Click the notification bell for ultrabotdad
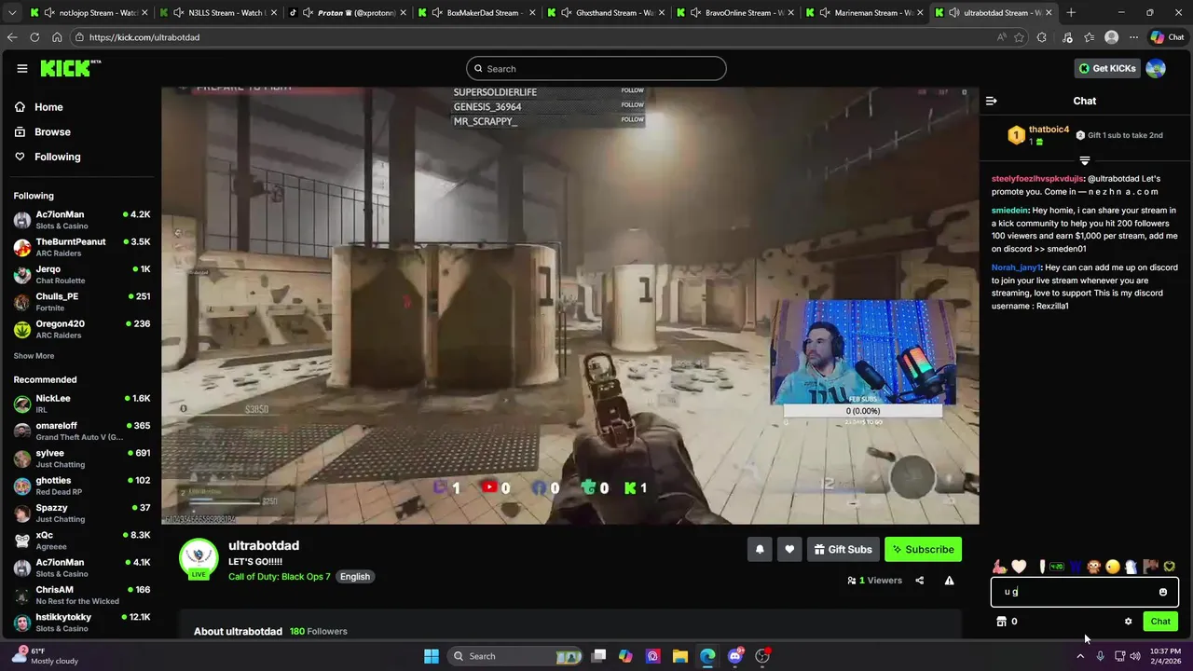Image resolution: width=1193 pixels, height=671 pixels. [x=760, y=550]
